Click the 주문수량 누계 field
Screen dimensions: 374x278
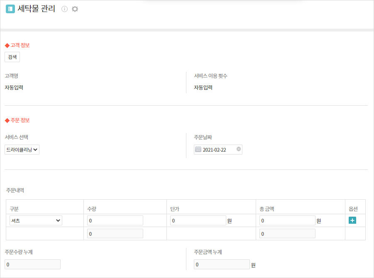coord(32,264)
